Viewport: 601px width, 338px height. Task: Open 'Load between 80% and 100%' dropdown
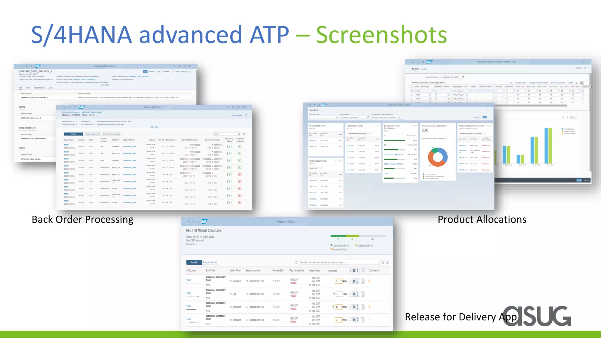click(x=359, y=133)
